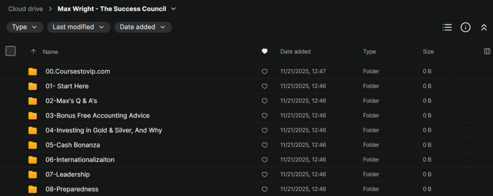Expand the Last modified filter
This screenshot has height=196, width=493.
tap(78, 27)
